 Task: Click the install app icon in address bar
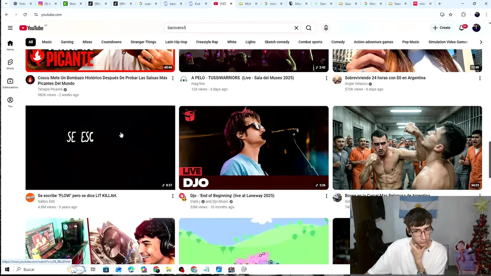(x=442, y=15)
